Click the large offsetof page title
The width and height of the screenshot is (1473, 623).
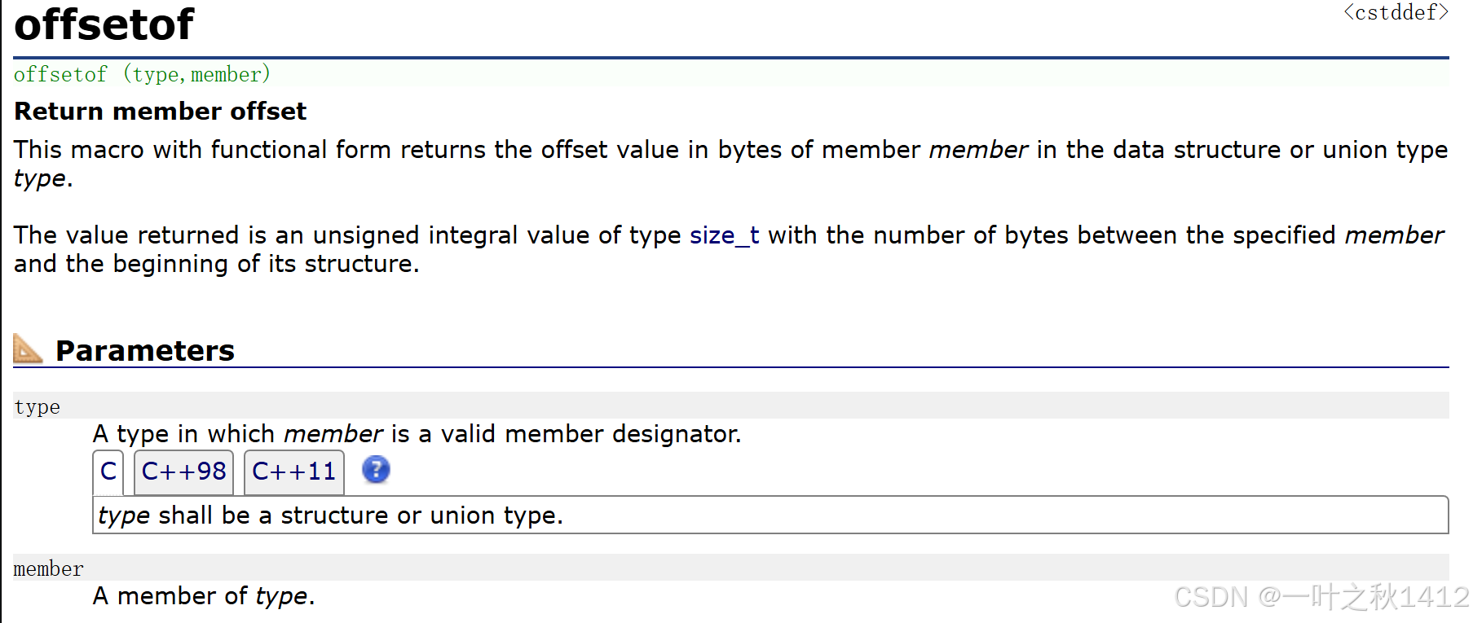pyautogui.click(x=104, y=24)
